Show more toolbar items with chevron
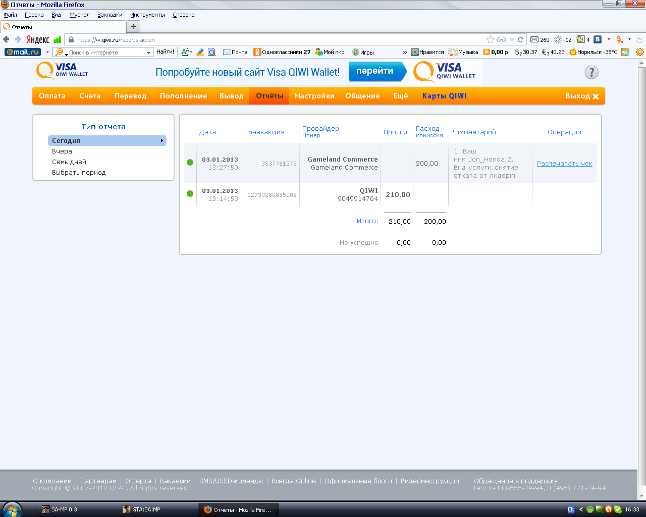Screen dimensions: 646x517 [405, 52]
